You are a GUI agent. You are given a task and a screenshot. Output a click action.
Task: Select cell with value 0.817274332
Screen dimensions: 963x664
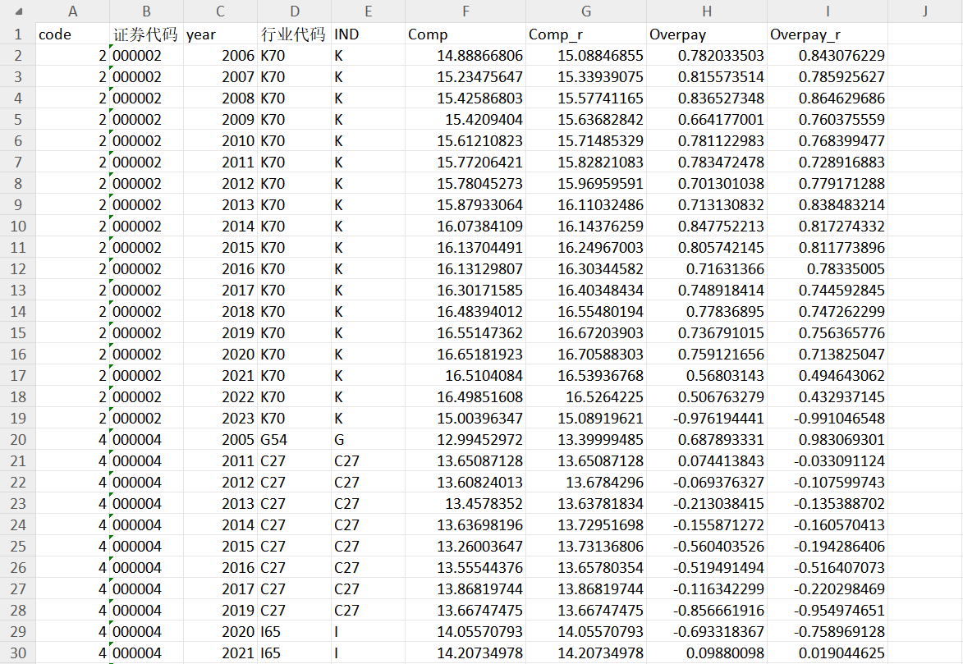(x=828, y=227)
